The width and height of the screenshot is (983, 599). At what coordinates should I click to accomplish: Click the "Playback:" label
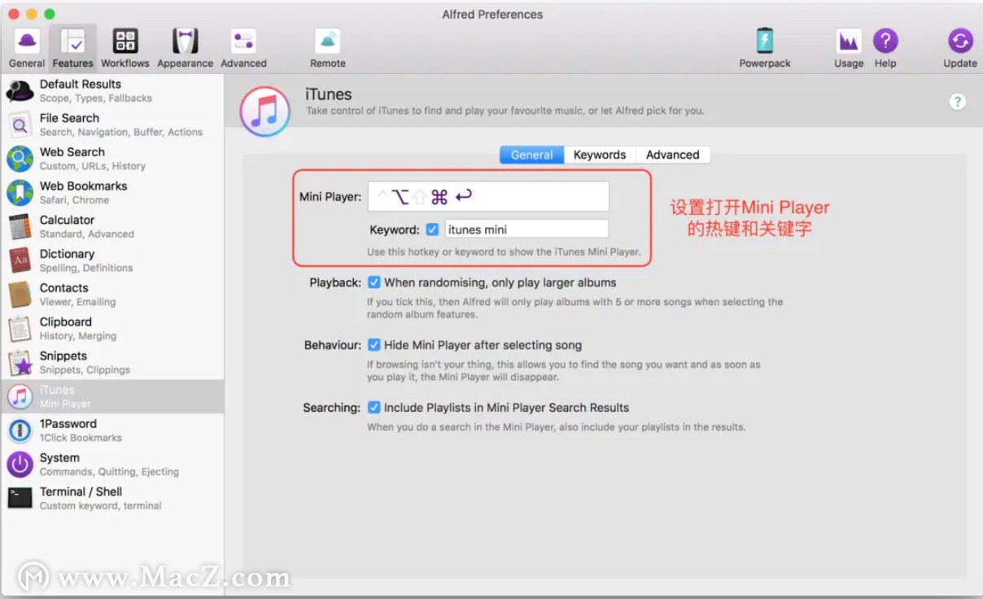(335, 282)
